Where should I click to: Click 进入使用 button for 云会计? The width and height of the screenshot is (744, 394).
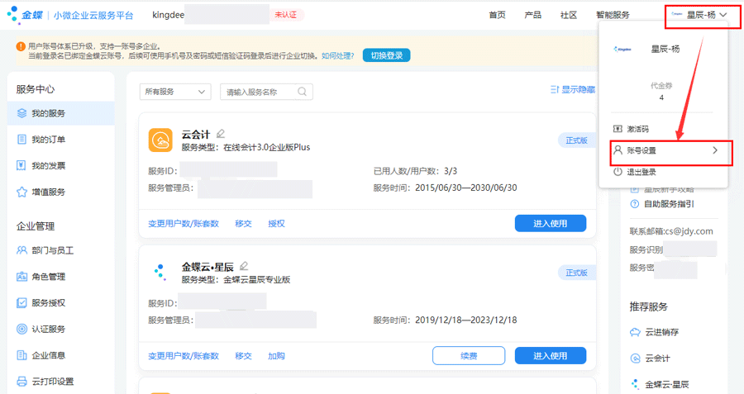pos(551,223)
